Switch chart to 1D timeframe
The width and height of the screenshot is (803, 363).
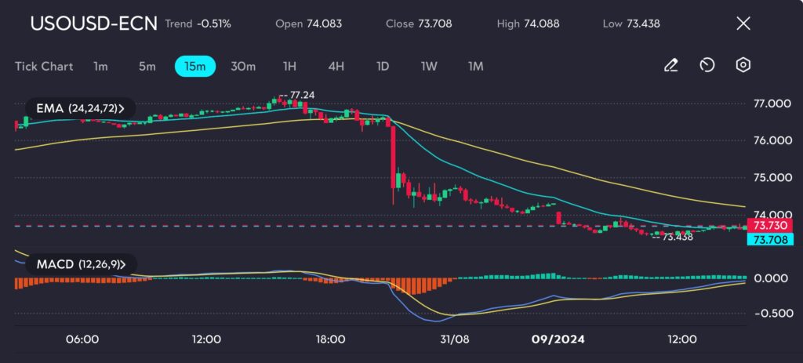coord(383,67)
